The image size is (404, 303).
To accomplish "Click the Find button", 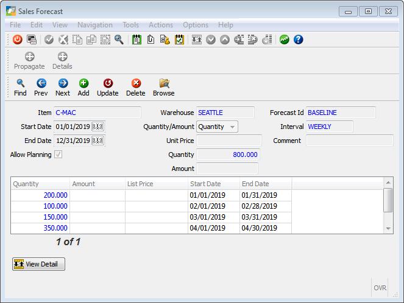I will (20, 88).
